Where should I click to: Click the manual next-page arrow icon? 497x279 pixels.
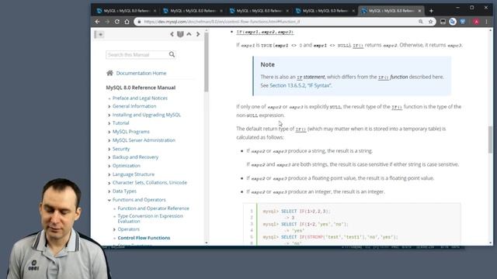(198, 34)
